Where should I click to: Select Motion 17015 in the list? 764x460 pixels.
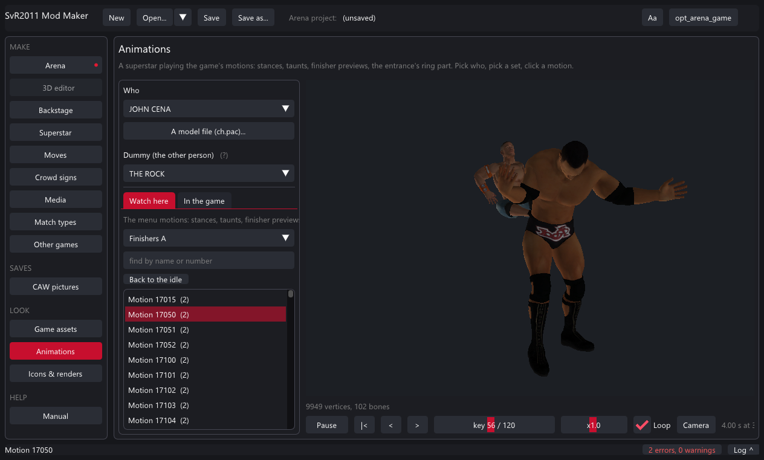coord(206,299)
